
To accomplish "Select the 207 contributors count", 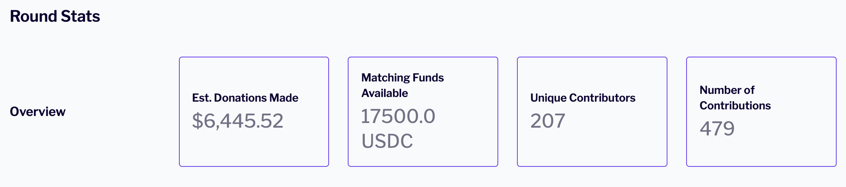I will (547, 121).
